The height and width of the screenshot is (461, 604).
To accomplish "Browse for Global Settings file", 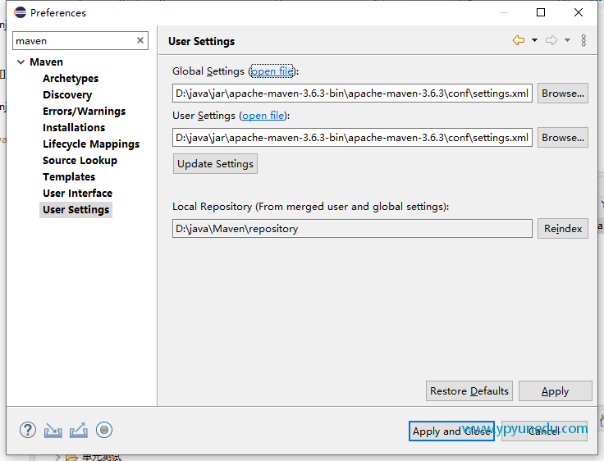I will [x=563, y=94].
